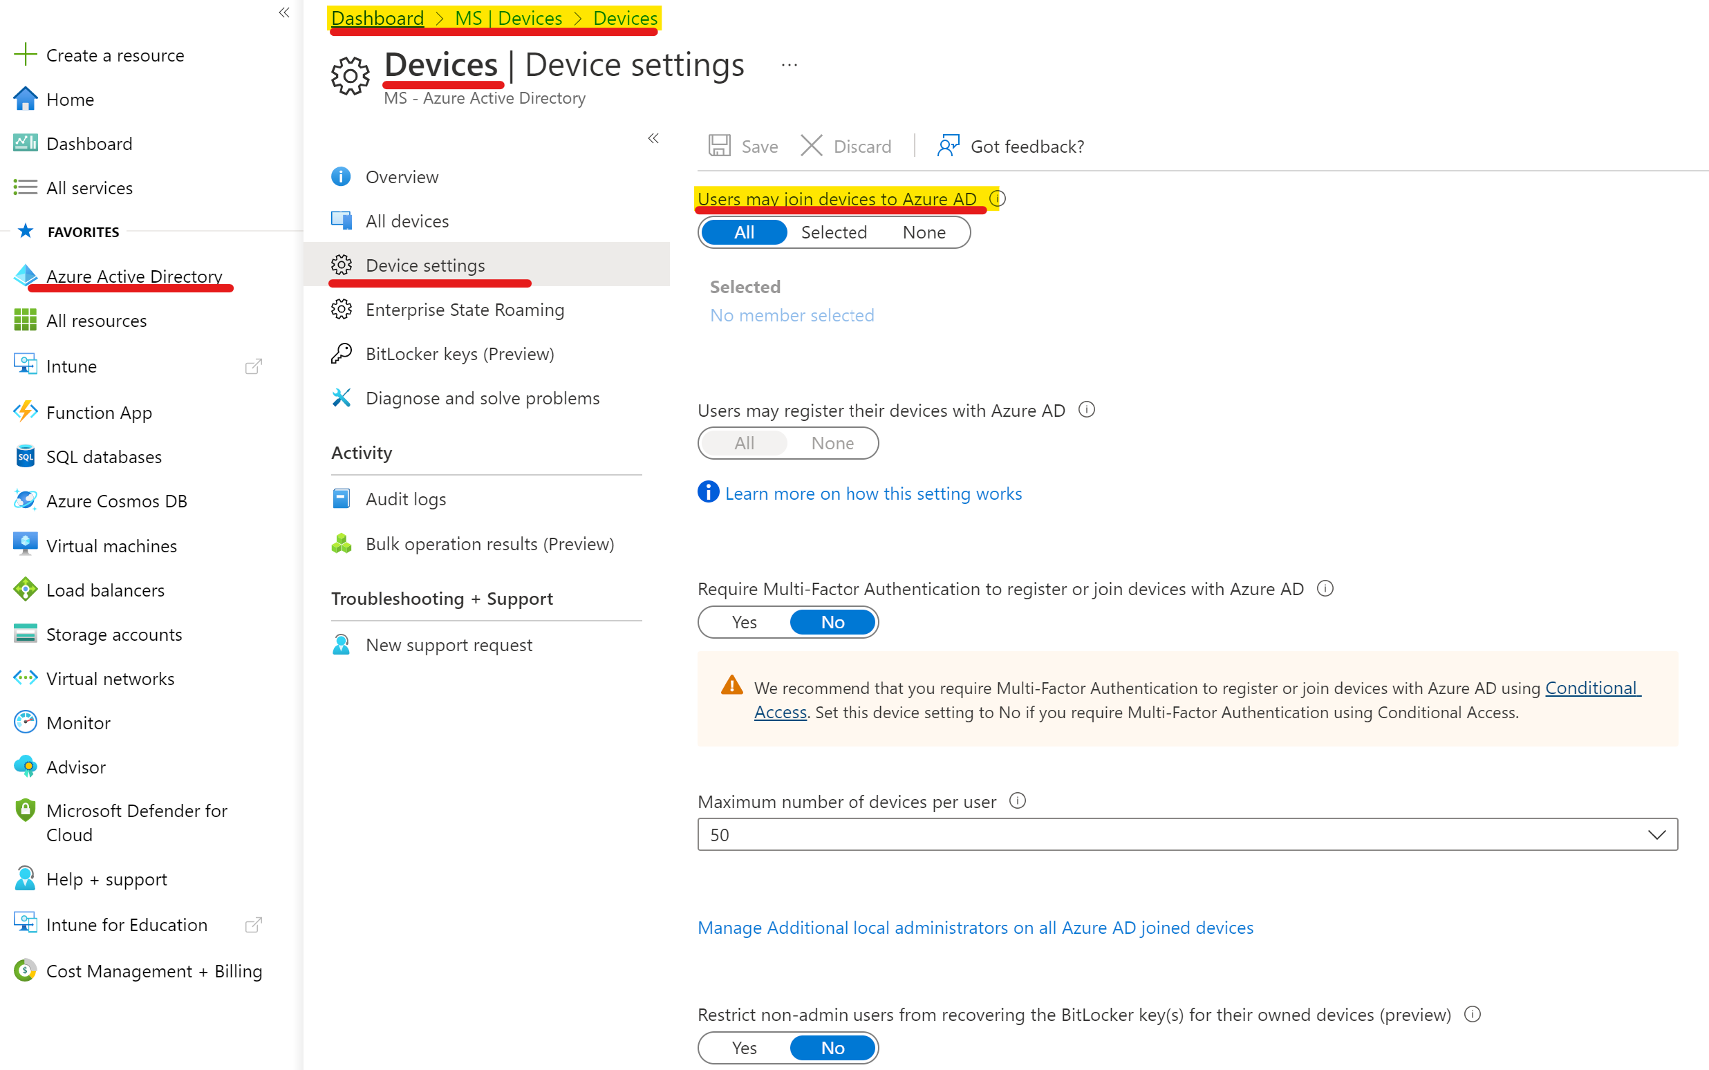
Task: Open the more options ellipsis by title
Action: click(x=789, y=65)
